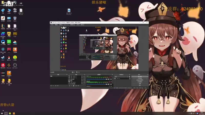Move the selected source up
205x115 pixels.
[x=76, y=86]
